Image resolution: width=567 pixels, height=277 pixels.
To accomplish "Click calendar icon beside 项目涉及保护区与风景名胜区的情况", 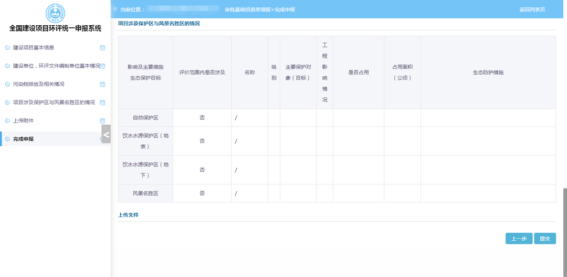I will pos(102,102).
